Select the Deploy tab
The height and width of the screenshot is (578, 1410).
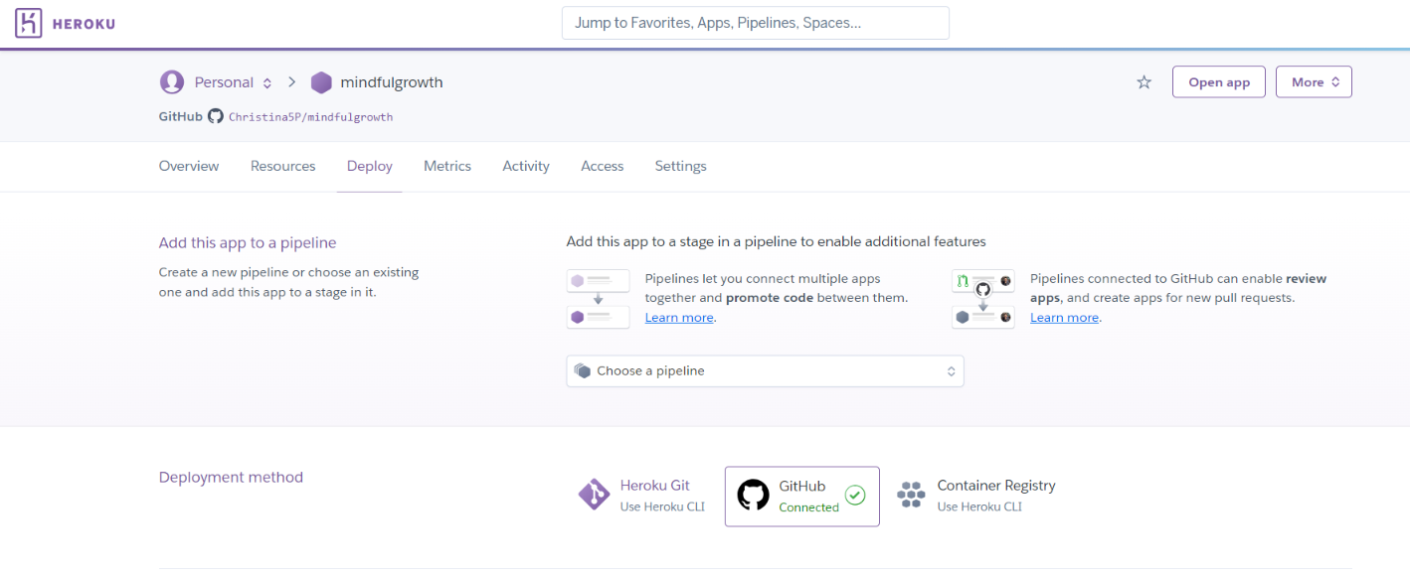point(370,166)
